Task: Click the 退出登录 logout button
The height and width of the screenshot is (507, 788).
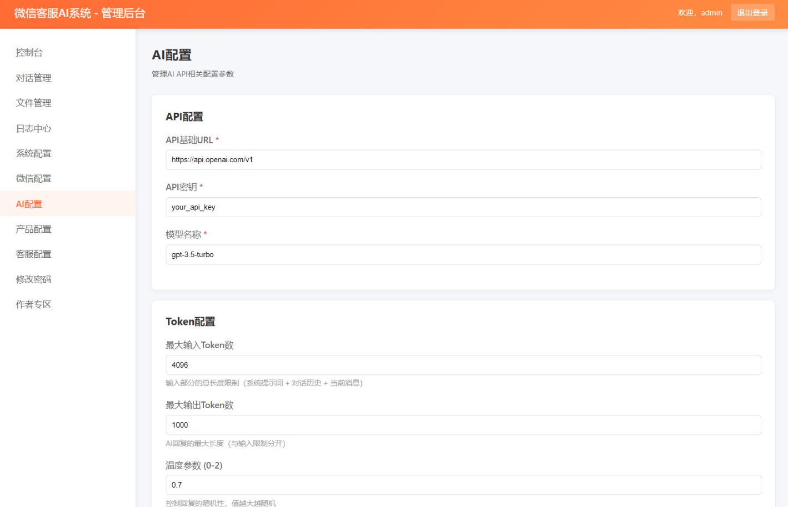Action: coord(752,13)
